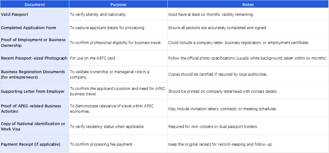Image resolution: width=329 pixels, height=153 pixels.
Task: Select the six months' validity note cell
Action: pyautogui.click(x=248, y=15)
